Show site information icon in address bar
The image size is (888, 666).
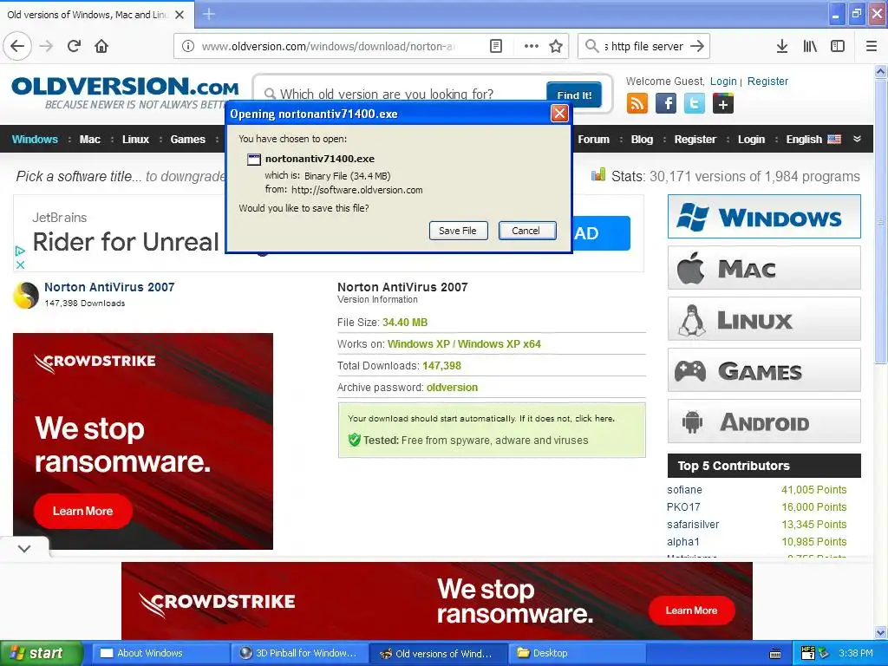[x=188, y=46]
